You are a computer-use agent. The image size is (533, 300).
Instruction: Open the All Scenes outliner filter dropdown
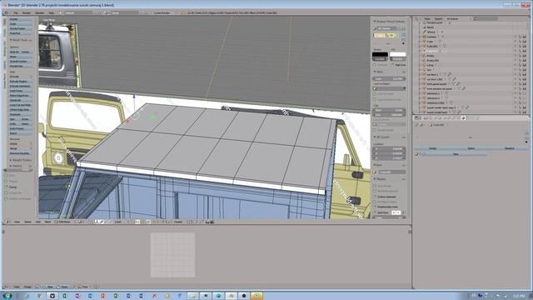[x=458, y=18]
